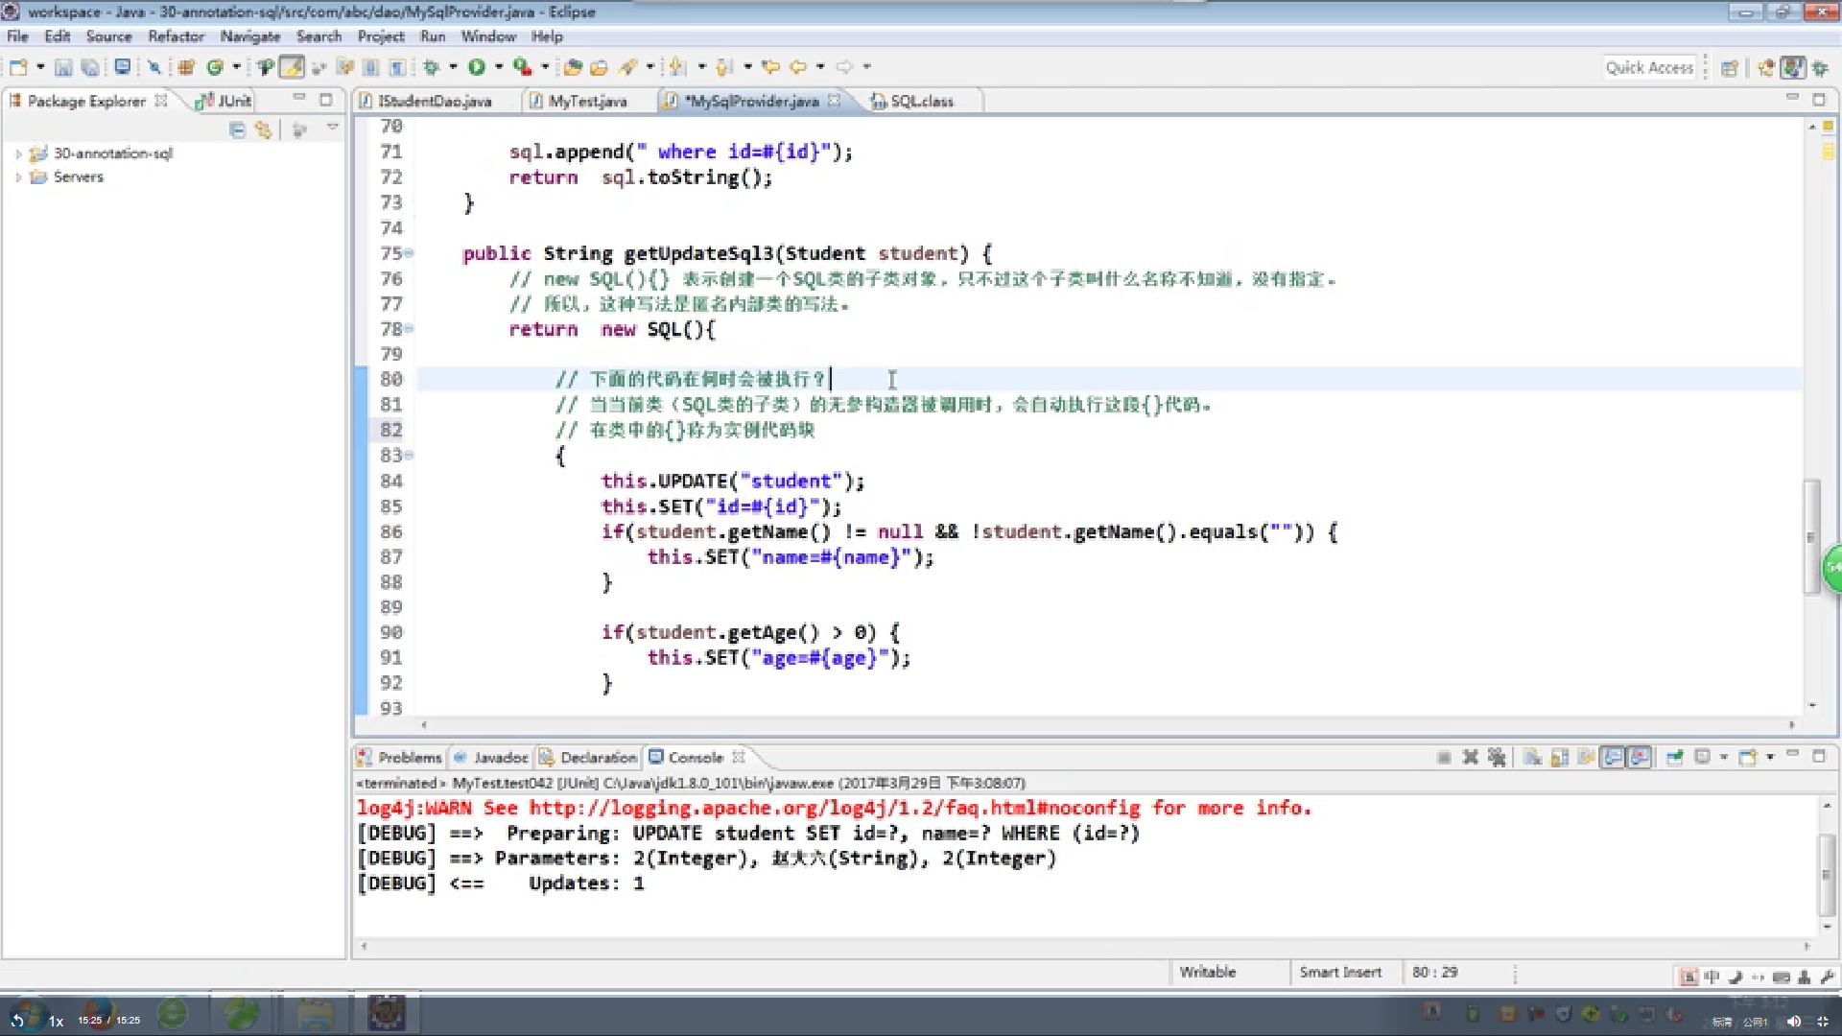Click the New Java Package icon
This screenshot has width=1842, height=1036.
186,67
